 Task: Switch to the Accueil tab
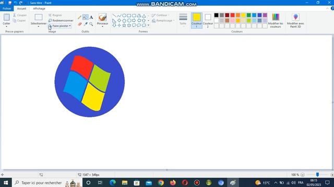click(x=21, y=8)
